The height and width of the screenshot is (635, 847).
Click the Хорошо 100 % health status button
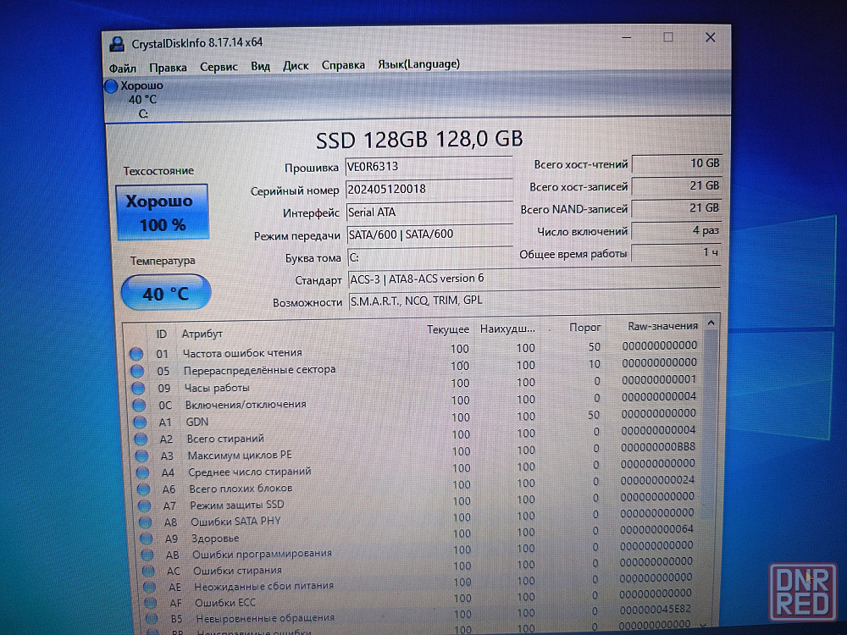(162, 213)
